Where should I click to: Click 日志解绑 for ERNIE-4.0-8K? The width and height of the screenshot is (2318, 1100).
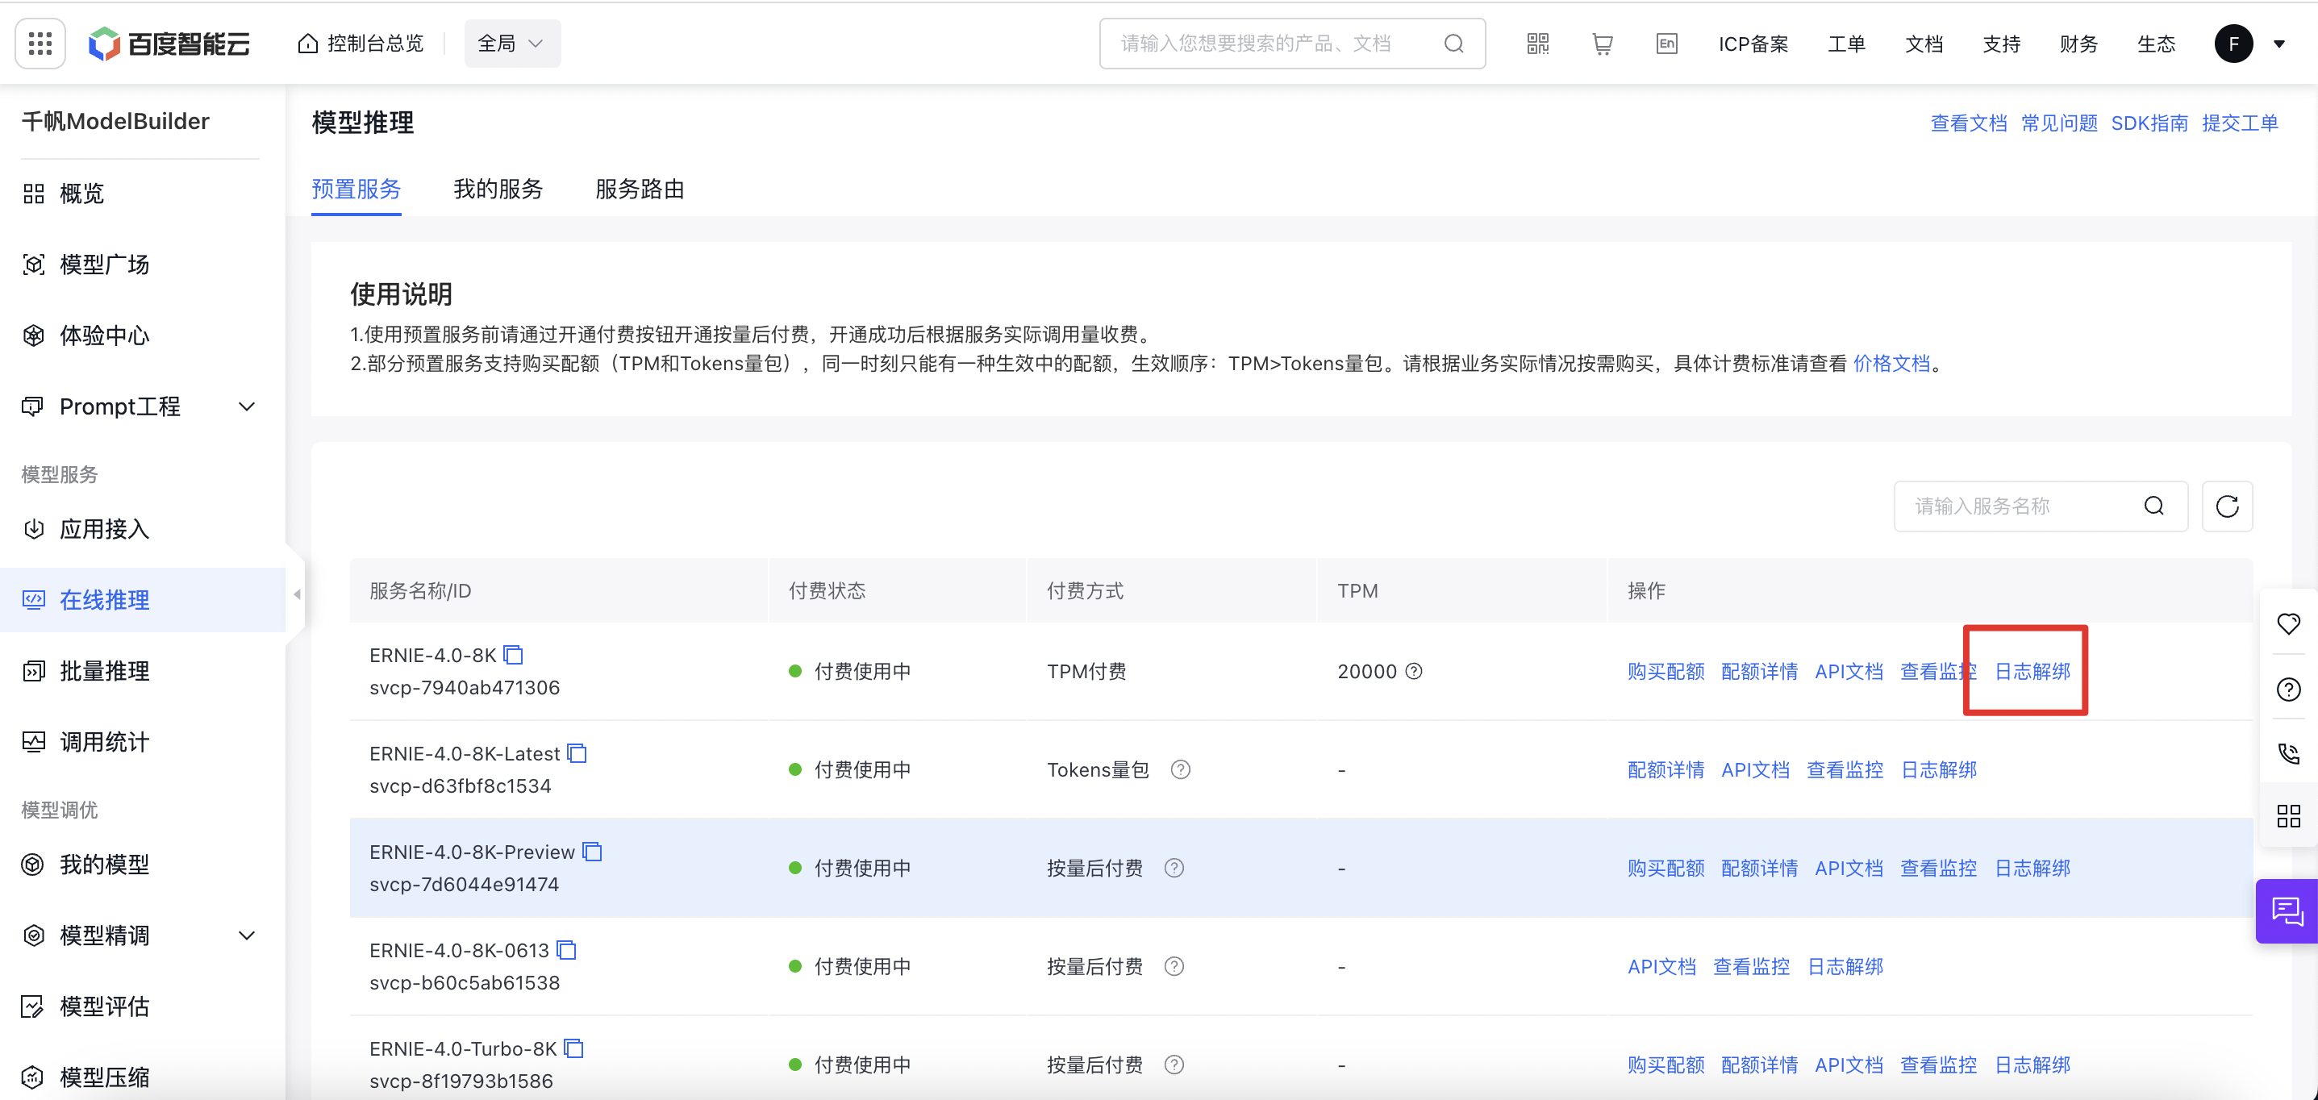pyautogui.click(x=2032, y=671)
